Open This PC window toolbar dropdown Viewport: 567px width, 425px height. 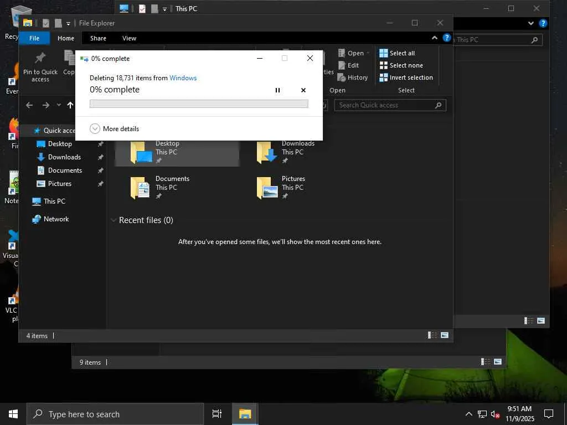click(164, 9)
